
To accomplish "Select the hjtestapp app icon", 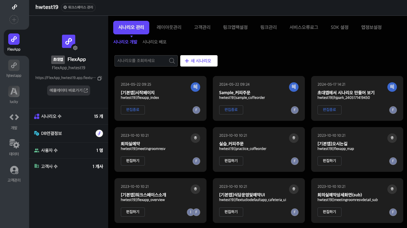I will click(x=14, y=66).
